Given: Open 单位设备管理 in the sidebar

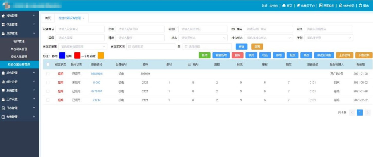Looking at the screenshot, I should tap(19, 49).
